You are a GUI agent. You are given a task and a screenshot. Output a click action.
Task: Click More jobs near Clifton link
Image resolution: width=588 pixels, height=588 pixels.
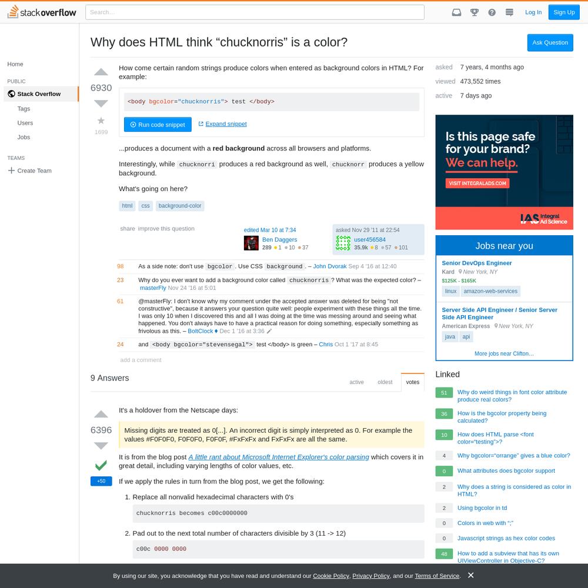click(x=504, y=353)
